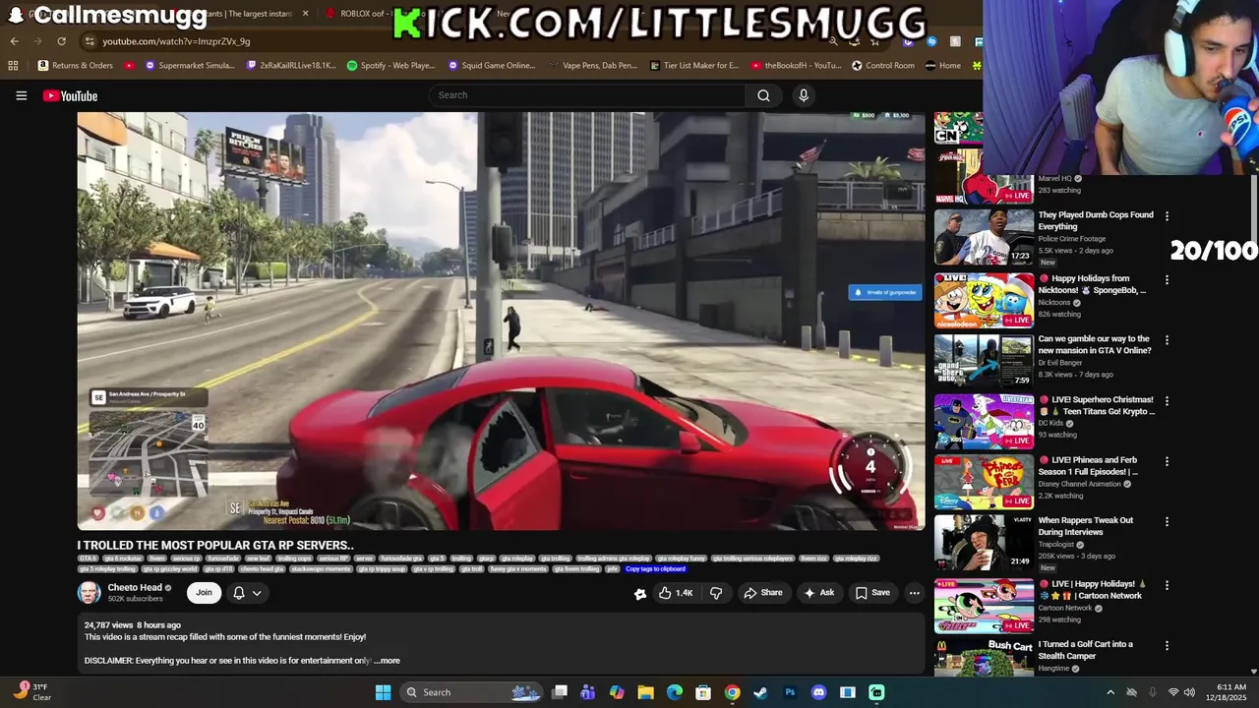Like the video showing 1.4K likes
1259x708 pixels.
pos(676,593)
